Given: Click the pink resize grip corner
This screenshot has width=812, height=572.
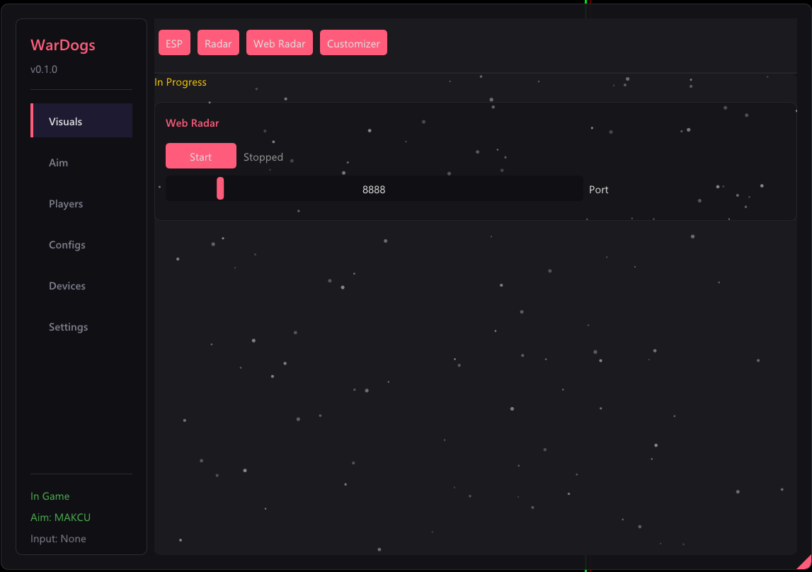Looking at the screenshot, I should coord(806,564).
